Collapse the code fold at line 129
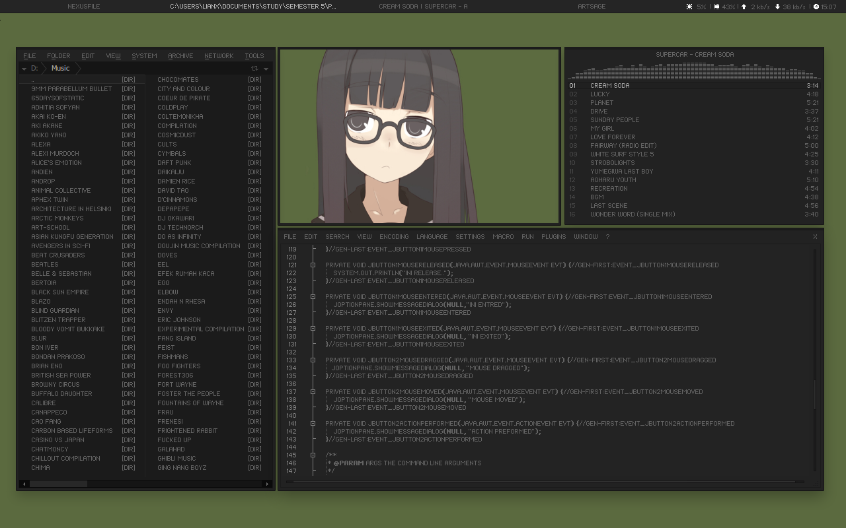The height and width of the screenshot is (528, 846). click(313, 328)
